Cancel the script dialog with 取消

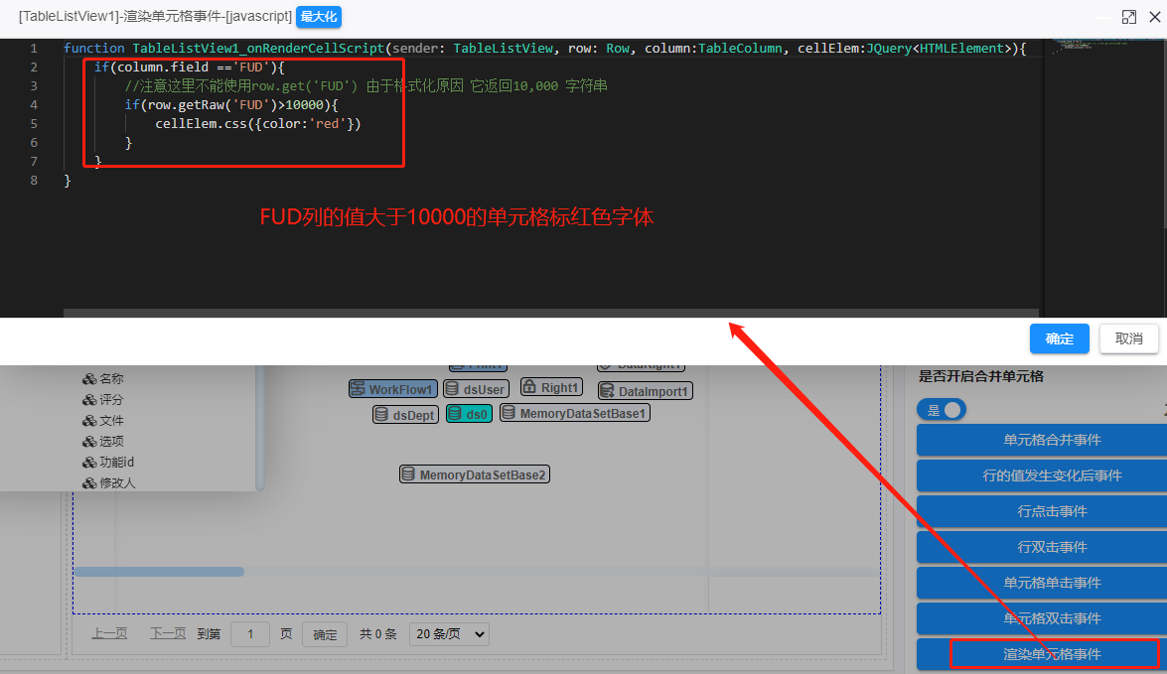[1128, 338]
